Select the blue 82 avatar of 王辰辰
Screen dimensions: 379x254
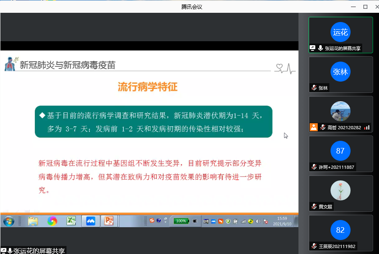[340, 230]
